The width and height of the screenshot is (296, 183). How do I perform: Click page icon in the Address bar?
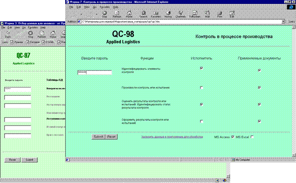pos(80,21)
